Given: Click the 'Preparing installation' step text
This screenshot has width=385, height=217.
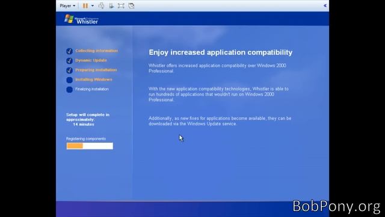Looking at the screenshot, I should tap(96, 70).
